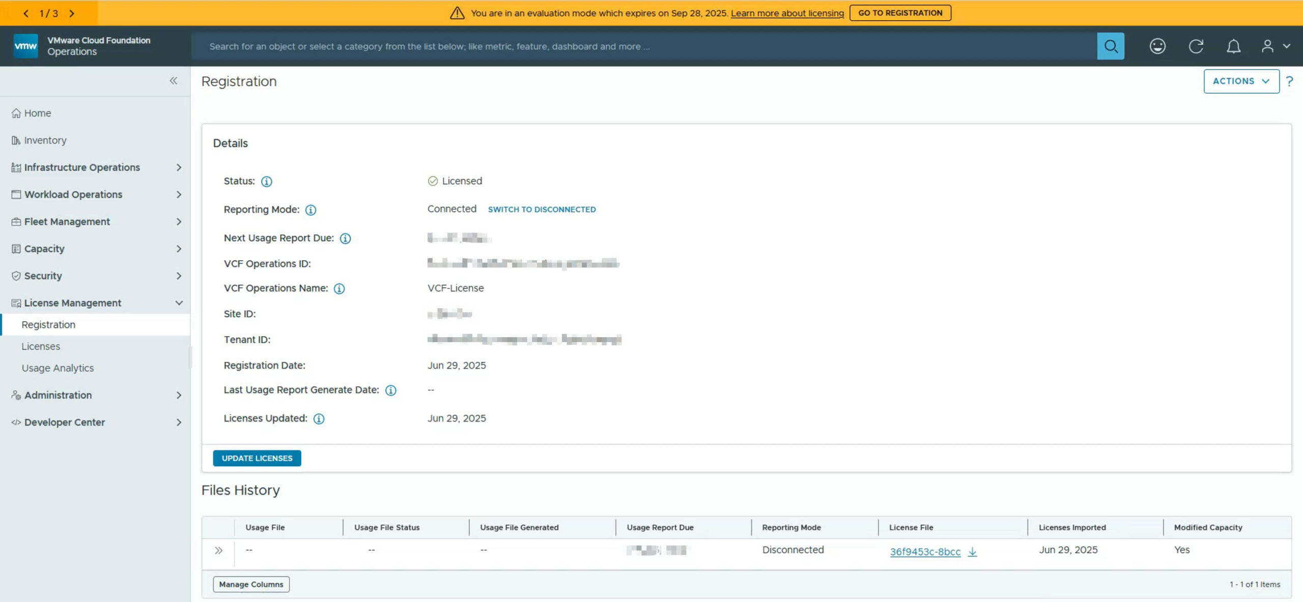
Task: Open the Actions dropdown
Action: pyautogui.click(x=1241, y=81)
